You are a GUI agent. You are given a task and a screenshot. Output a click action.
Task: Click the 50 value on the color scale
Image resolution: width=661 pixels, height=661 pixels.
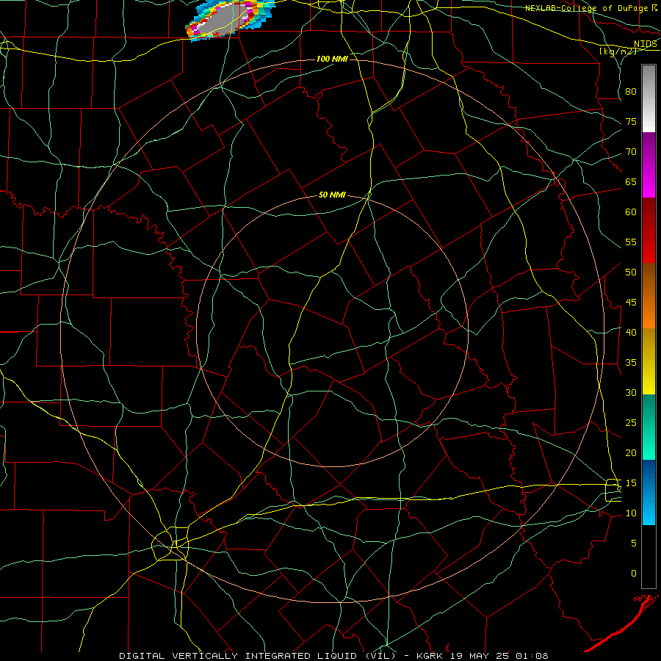[631, 272]
